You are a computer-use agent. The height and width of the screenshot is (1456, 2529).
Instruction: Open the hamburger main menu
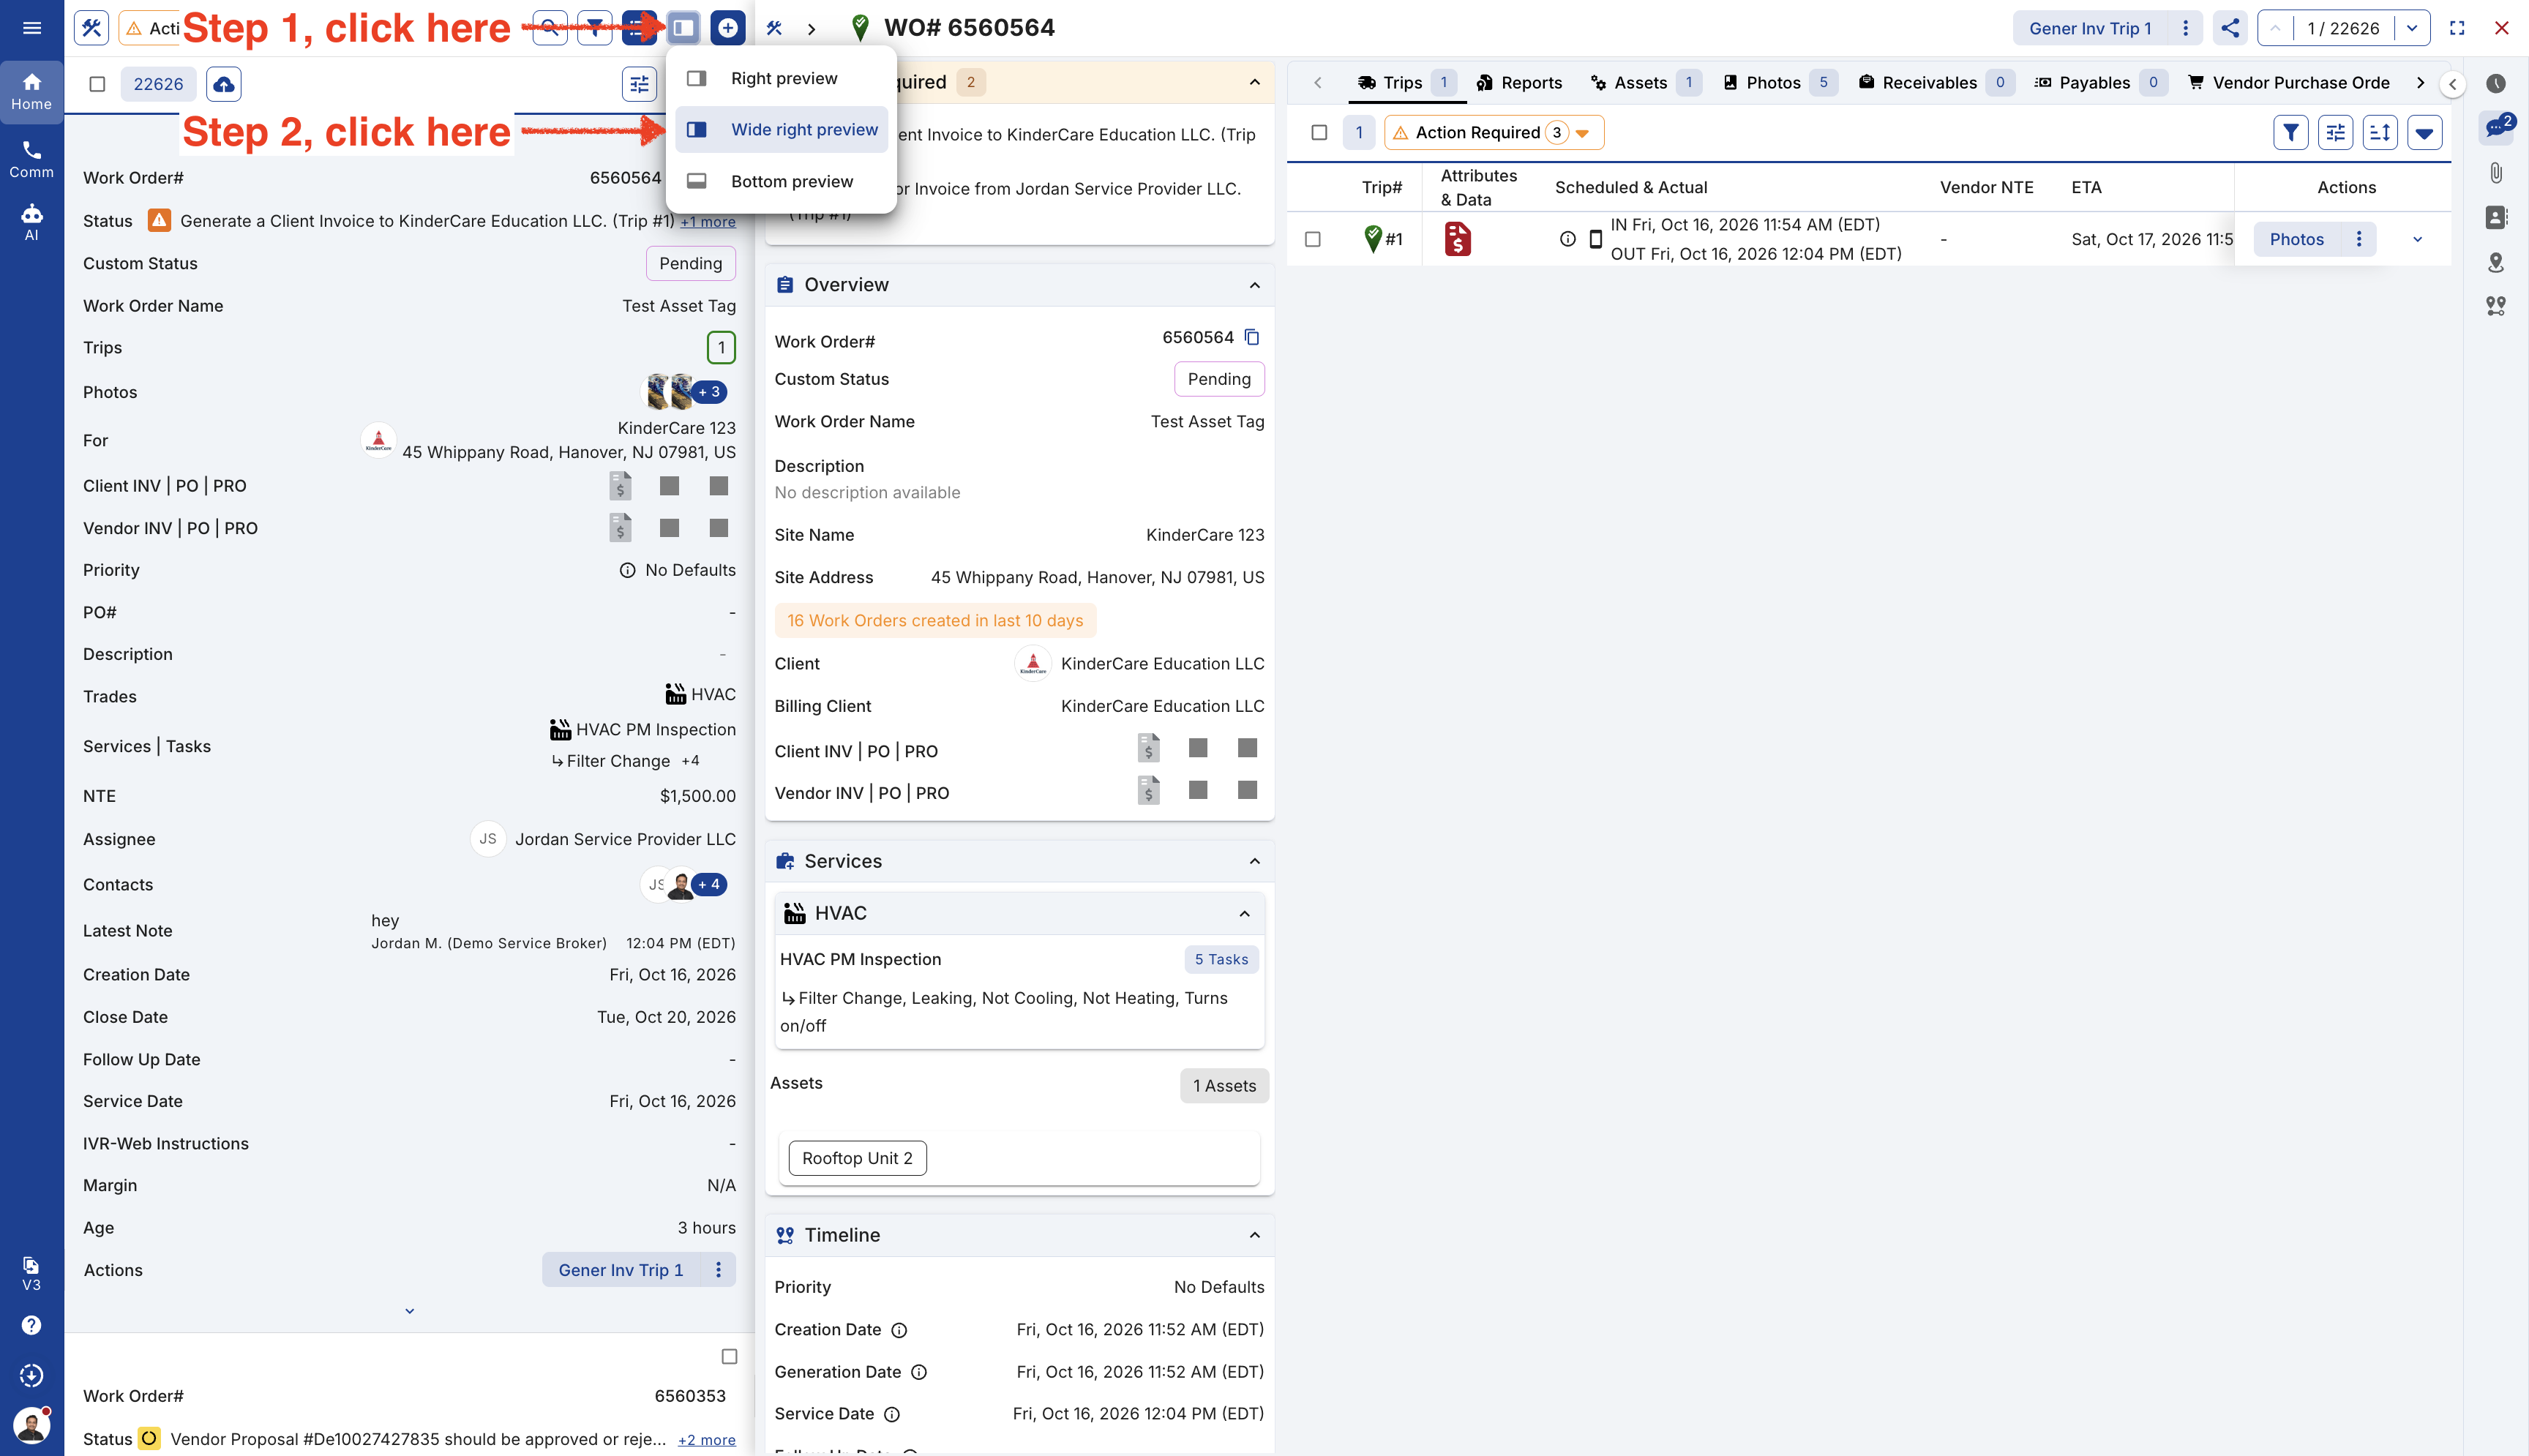point(32,28)
